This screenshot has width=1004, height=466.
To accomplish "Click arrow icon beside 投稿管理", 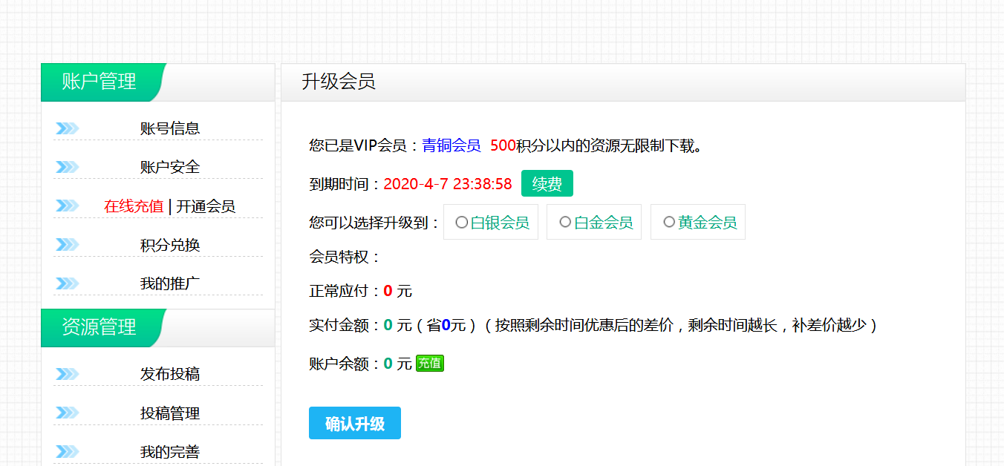I will [x=67, y=413].
